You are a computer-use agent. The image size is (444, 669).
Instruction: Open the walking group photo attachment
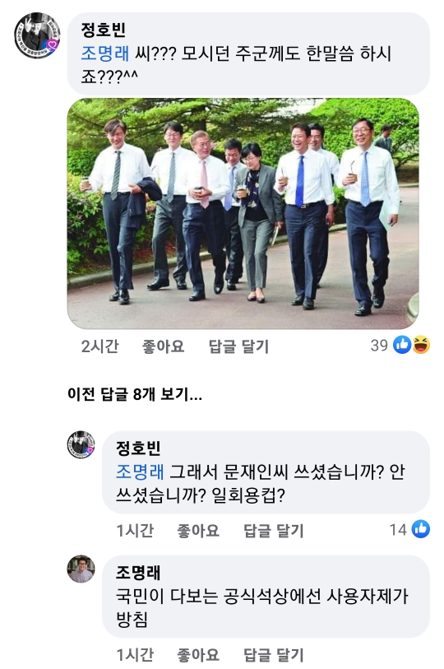tap(243, 213)
